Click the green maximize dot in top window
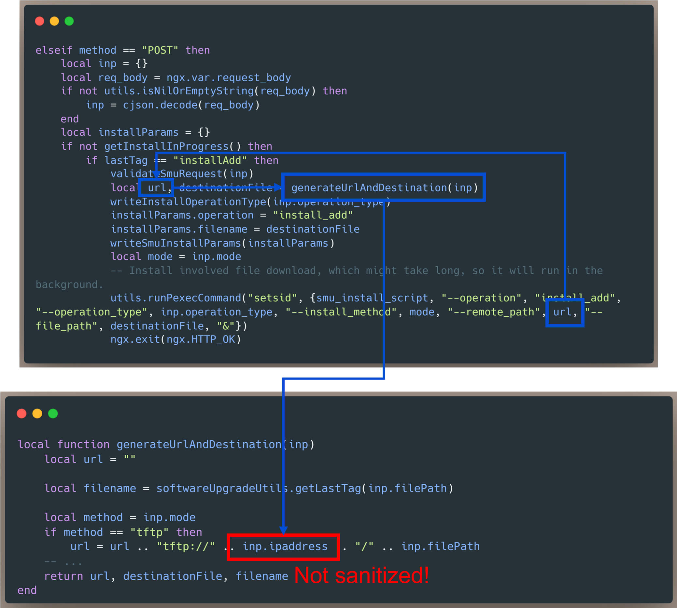Screen dimensions: 677x608 [69, 21]
